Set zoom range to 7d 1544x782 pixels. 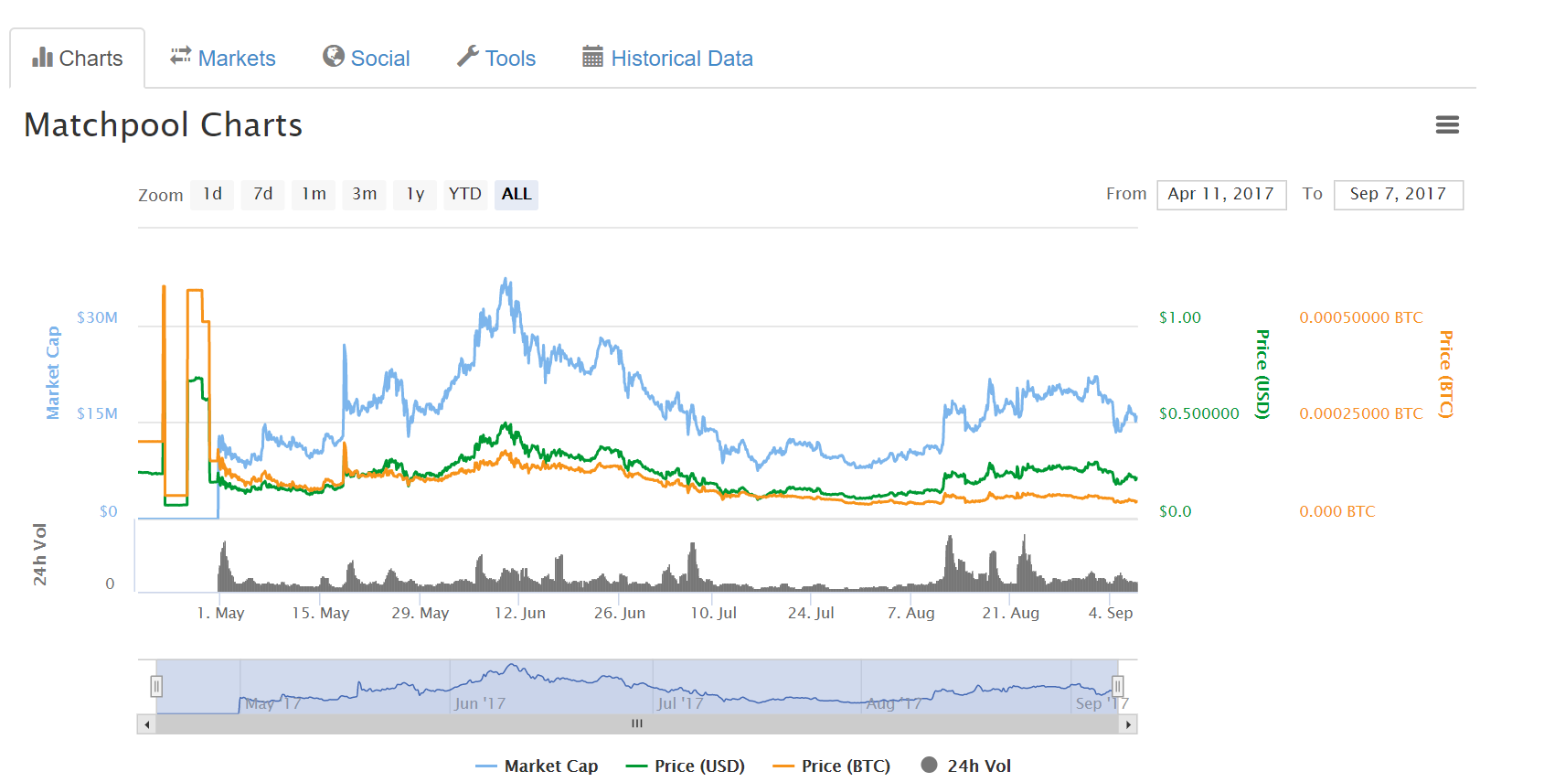263,194
